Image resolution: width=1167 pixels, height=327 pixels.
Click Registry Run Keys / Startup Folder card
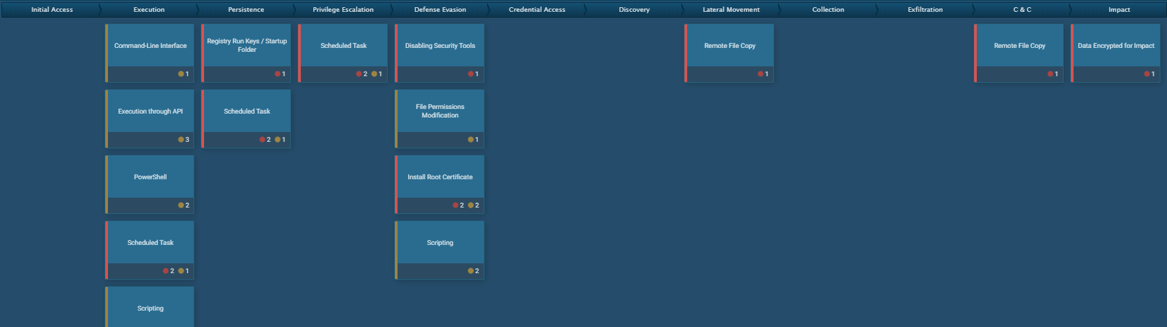tap(247, 45)
